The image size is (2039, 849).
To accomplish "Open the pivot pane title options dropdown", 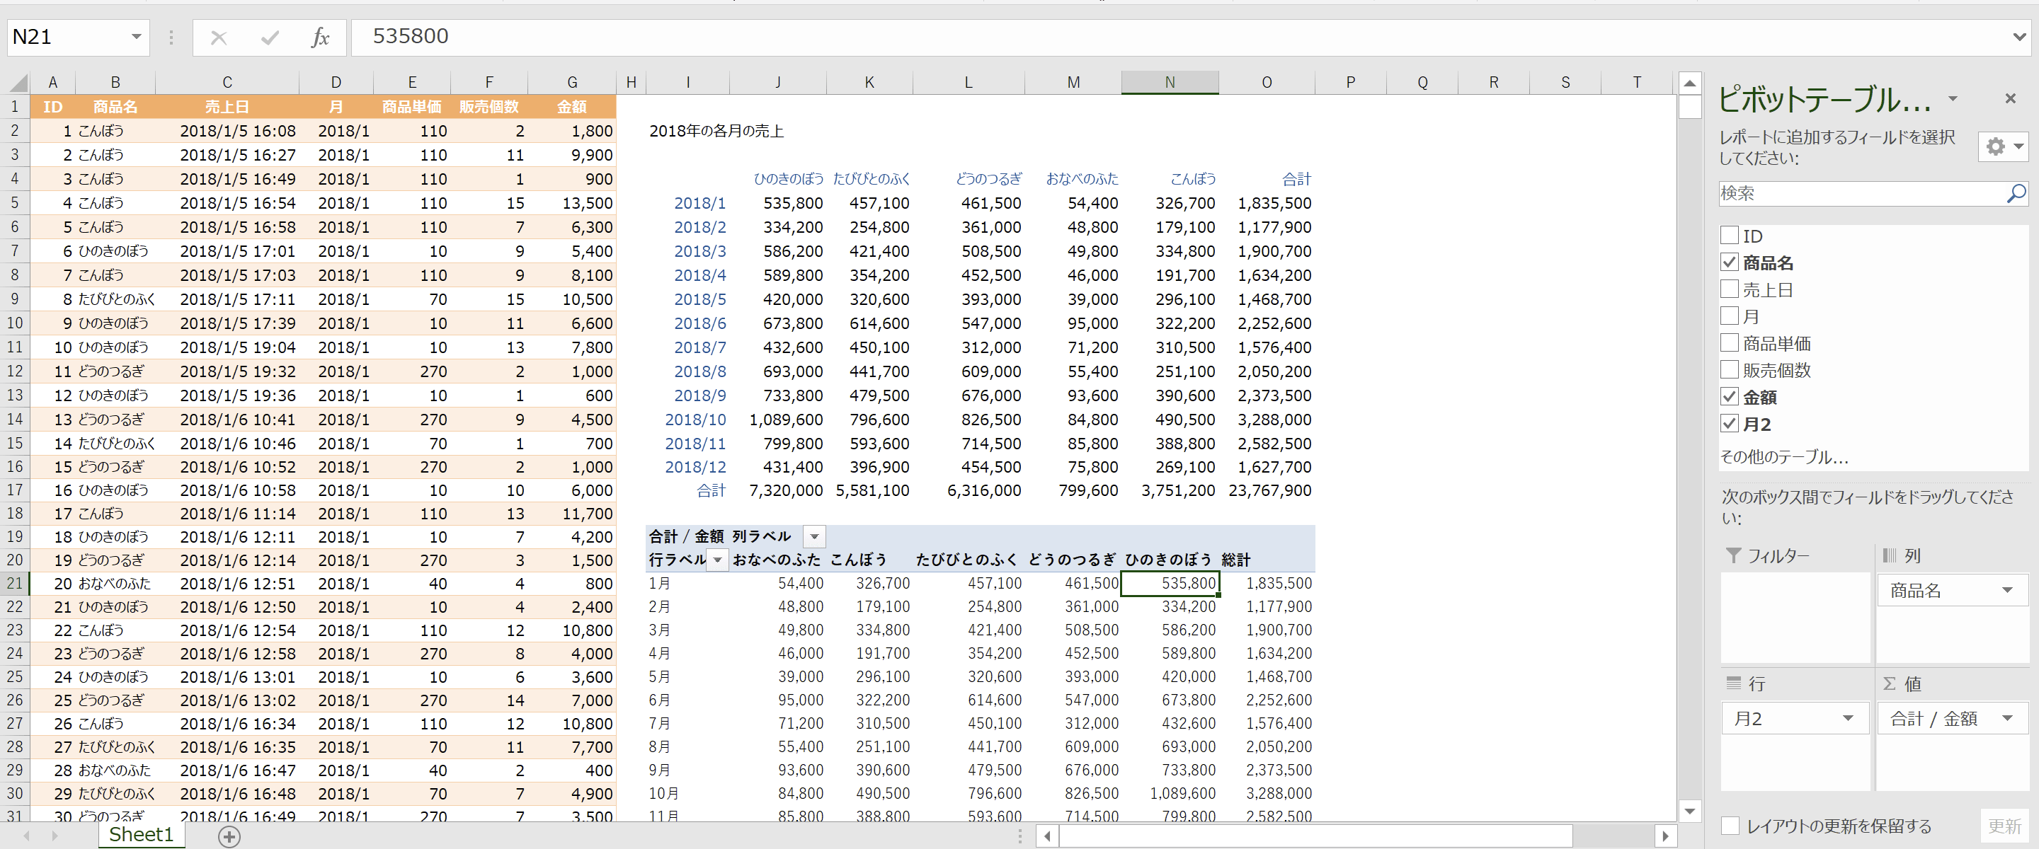I will coord(1953,99).
